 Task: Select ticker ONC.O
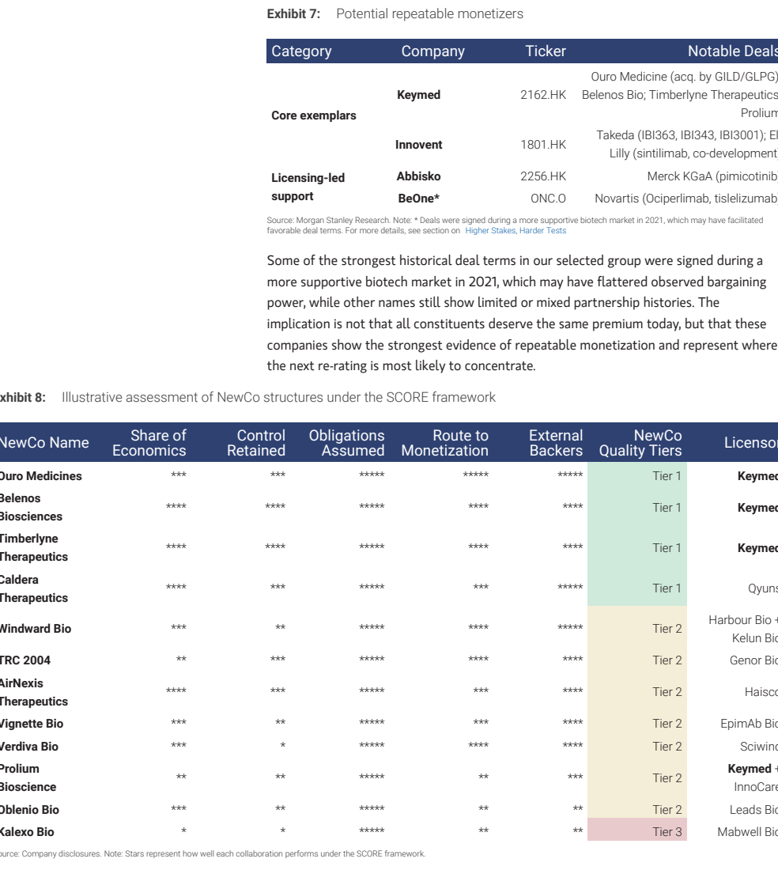click(548, 199)
